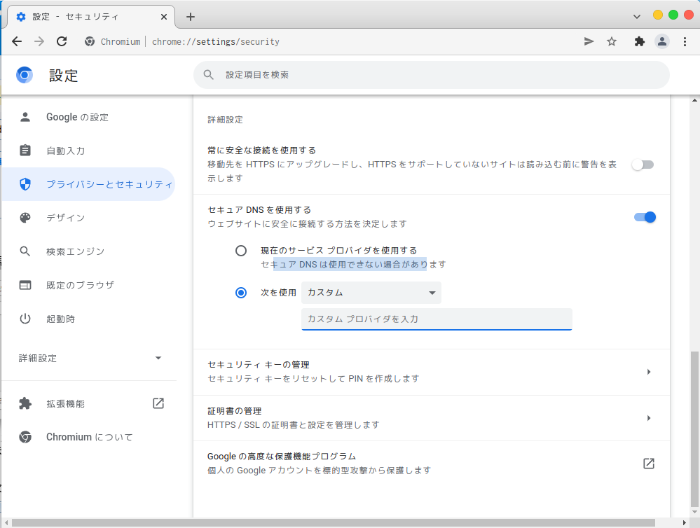Click the power icon for 起動時
The image size is (700, 528).
click(25, 319)
